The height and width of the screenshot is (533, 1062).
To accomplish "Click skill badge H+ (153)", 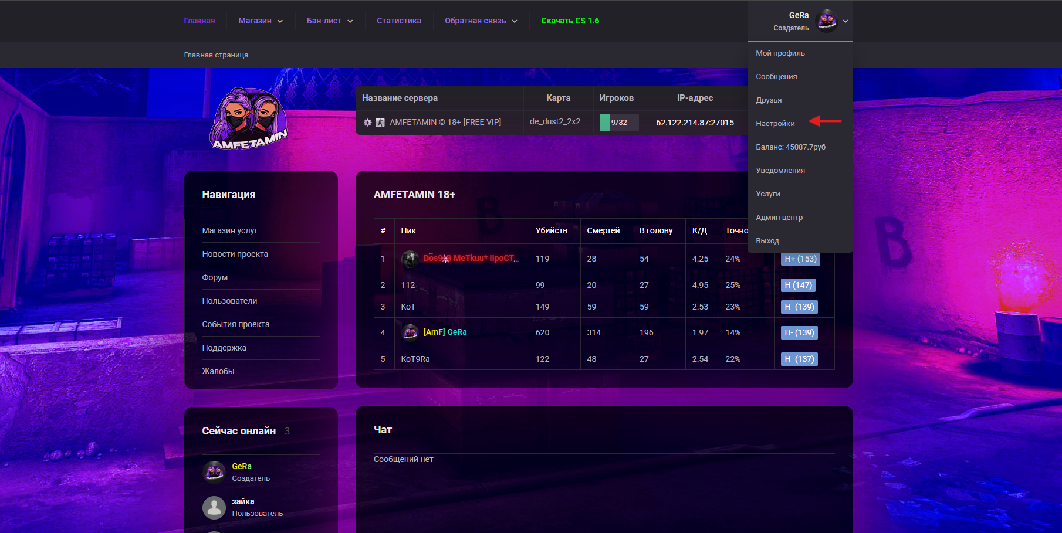I will coord(800,259).
